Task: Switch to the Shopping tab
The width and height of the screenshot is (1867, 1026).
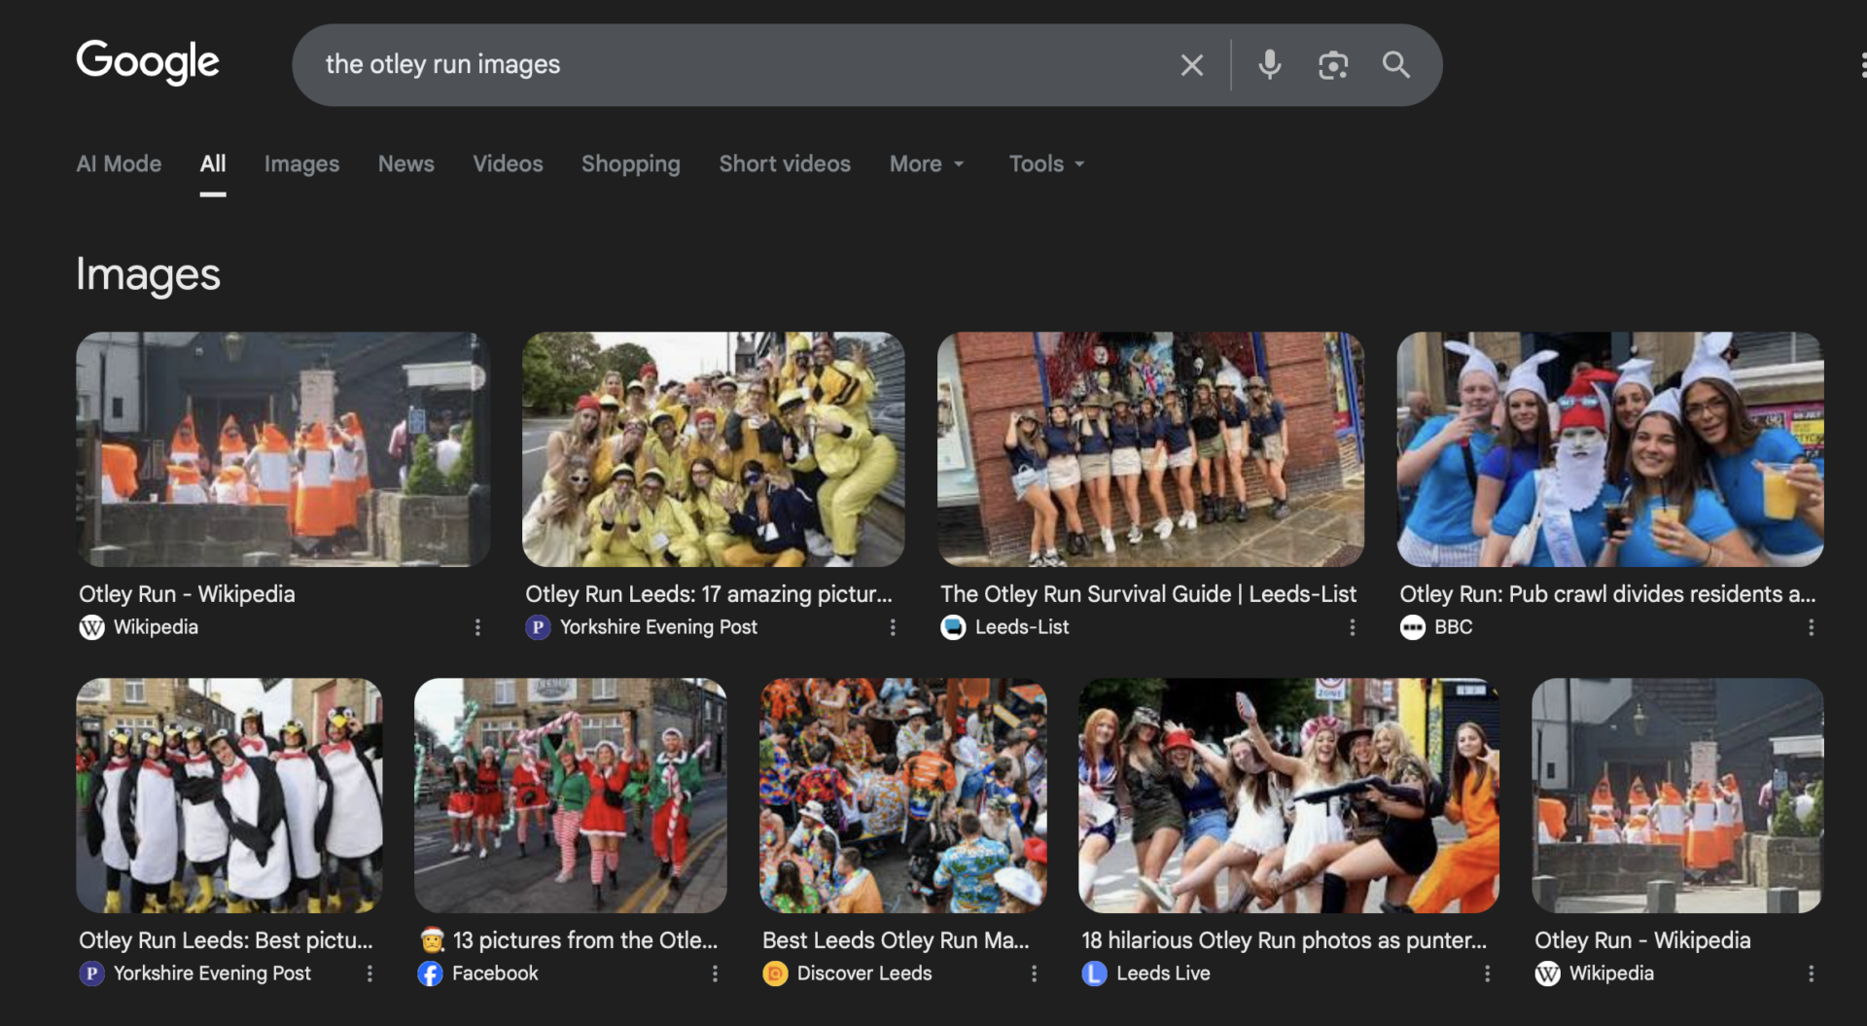Action: coord(630,164)
